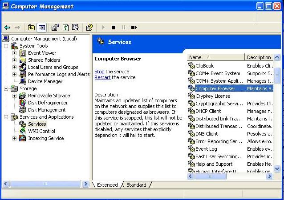The height and width of the screenshot is (200, 284).
Task: Expand the Shared Folders node
Action: [x=14, y=60]
